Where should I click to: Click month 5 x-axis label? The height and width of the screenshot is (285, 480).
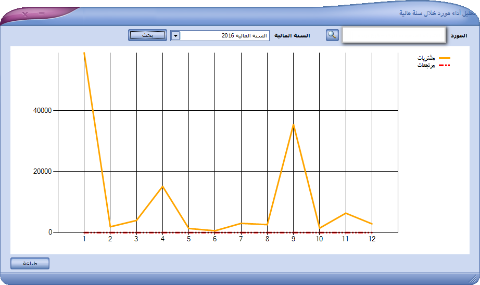pos(188,239)
